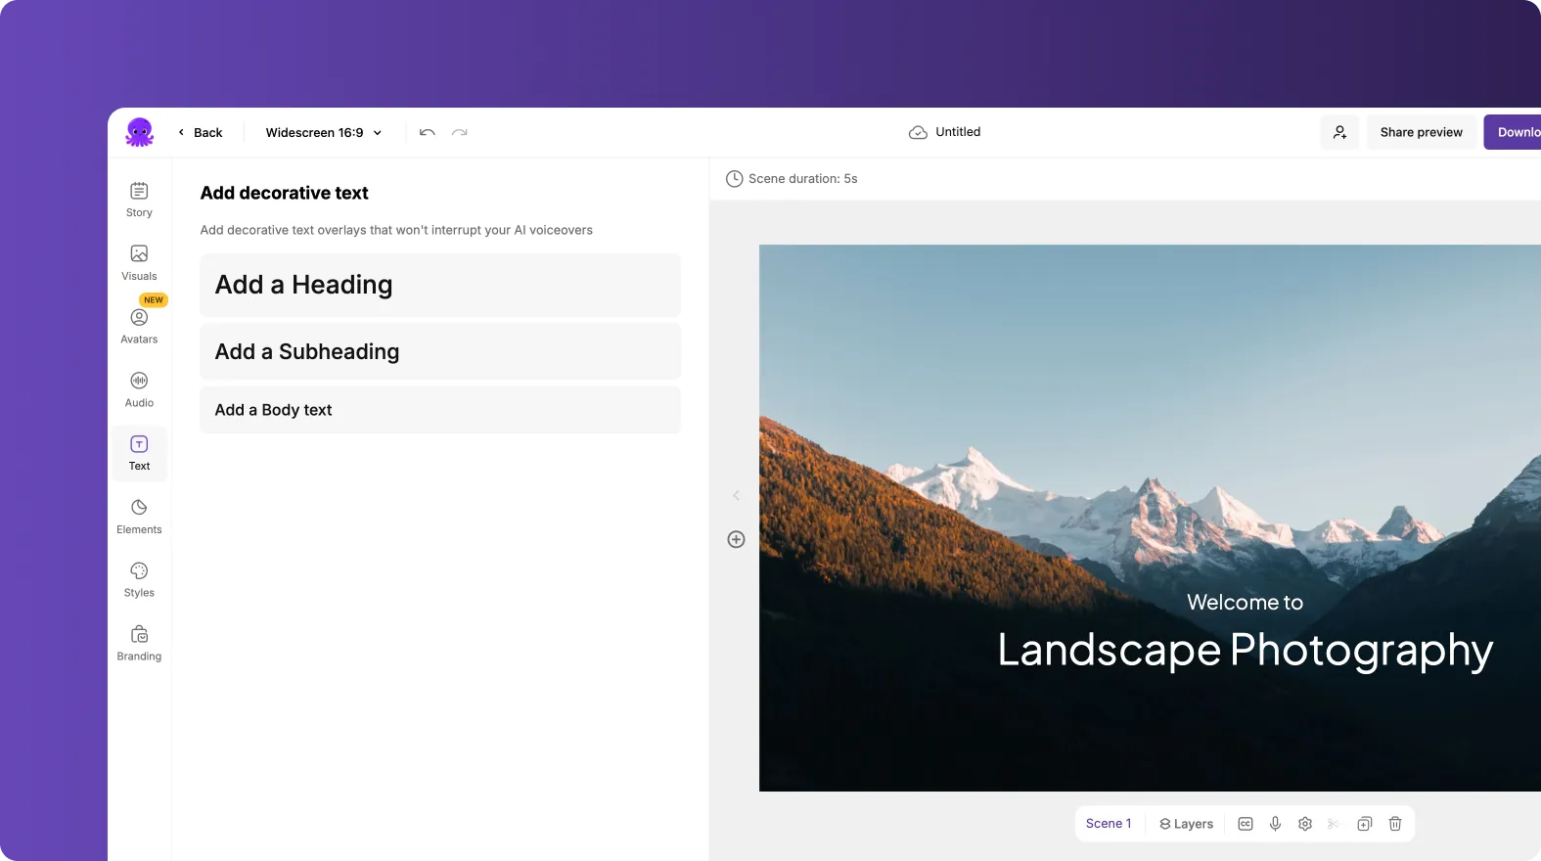This screenshot has width=1541, height=861.
Task: Open the Styles panel
Action: pyautogui.click(x=139, y=579)
